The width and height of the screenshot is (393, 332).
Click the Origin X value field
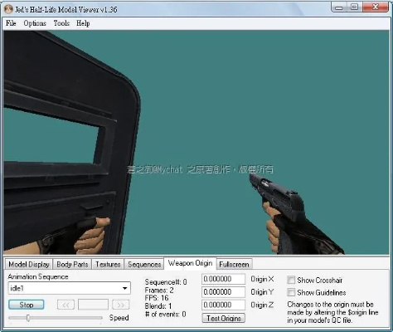click(x=223, y=279)
